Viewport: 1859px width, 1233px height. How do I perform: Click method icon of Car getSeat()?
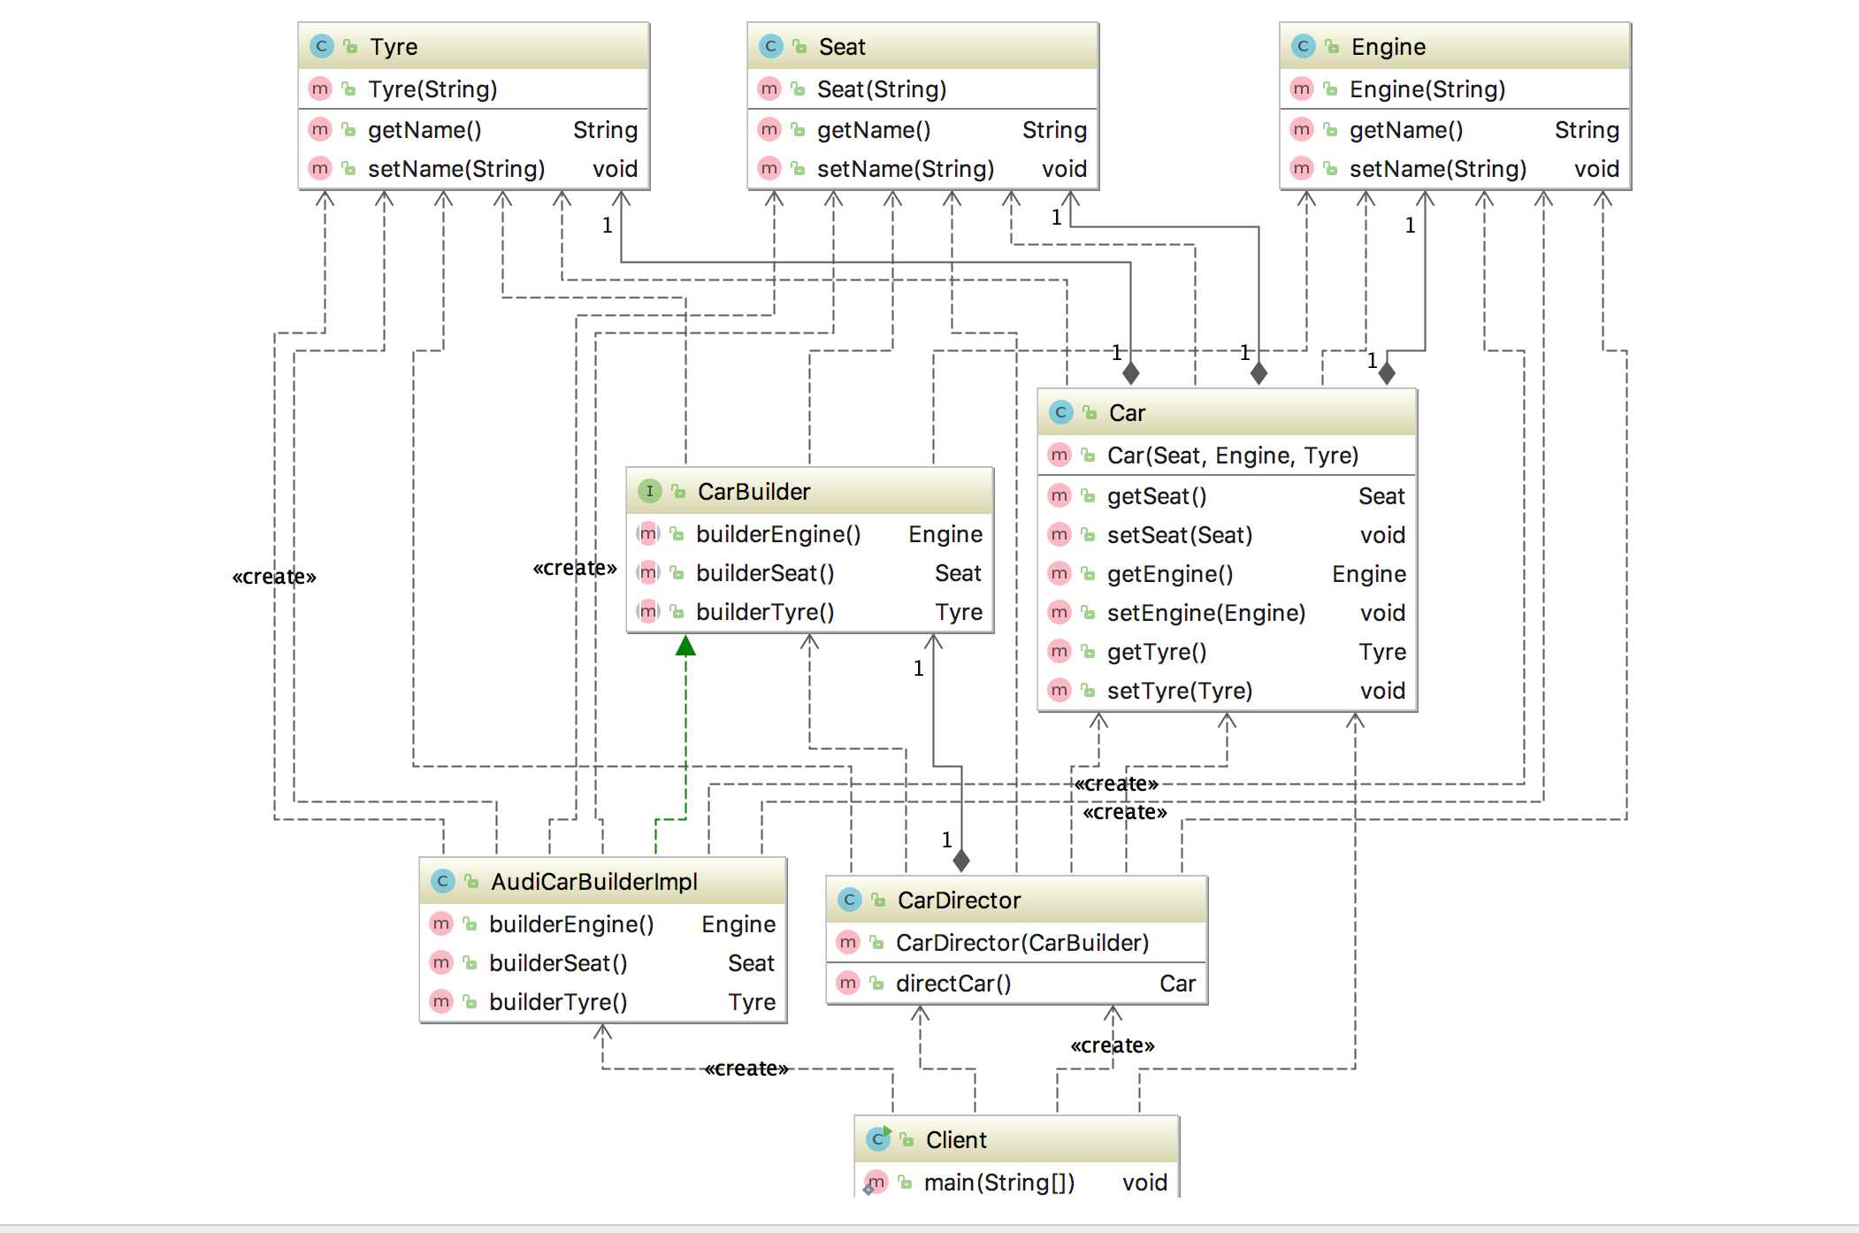(1060, 495)
